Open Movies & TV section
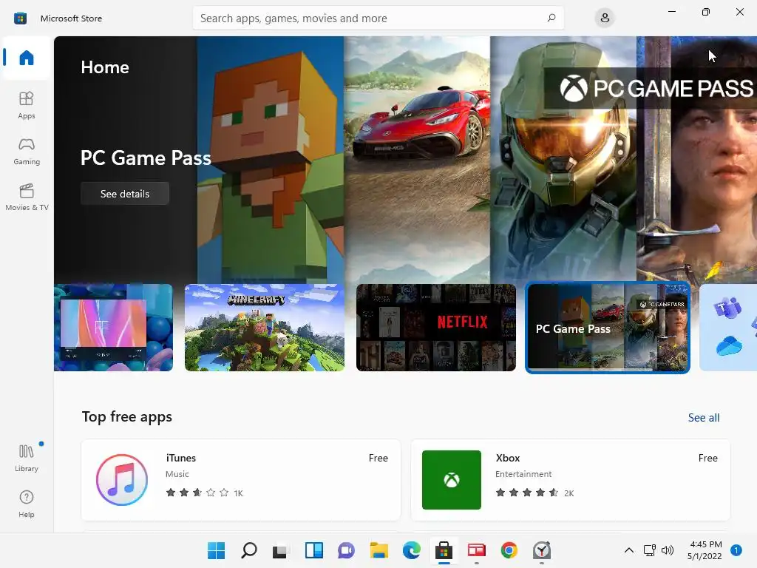757x568 pixels. 27,197
